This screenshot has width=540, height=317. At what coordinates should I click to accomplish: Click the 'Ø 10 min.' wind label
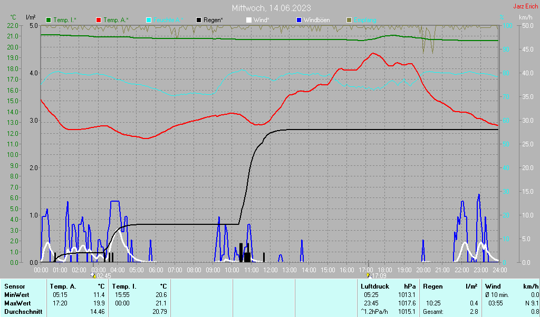click(497, 295)
